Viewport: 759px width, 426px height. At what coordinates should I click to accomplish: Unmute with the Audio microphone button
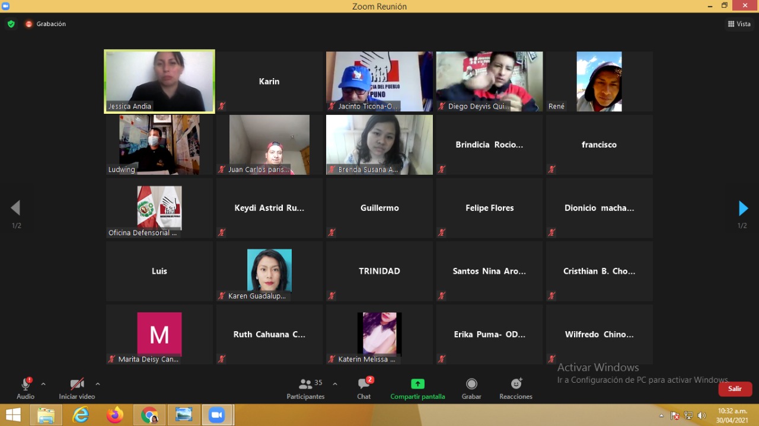(x=25, y=389)
